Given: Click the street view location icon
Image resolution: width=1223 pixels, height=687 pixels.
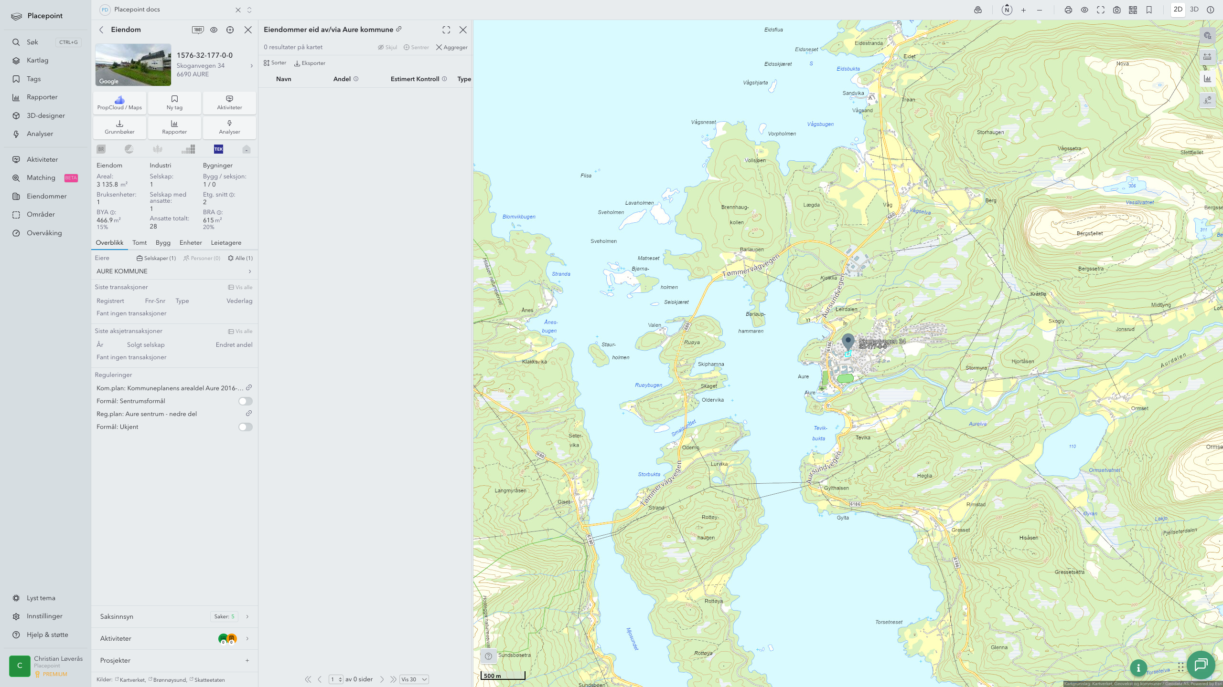Looking at the screenshot, I should click(978, 10).
